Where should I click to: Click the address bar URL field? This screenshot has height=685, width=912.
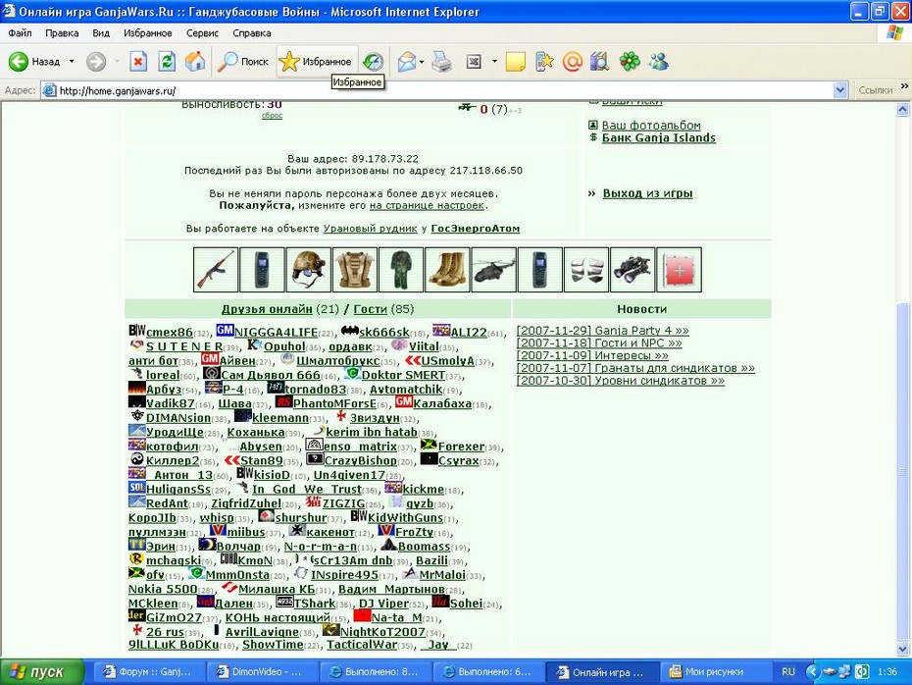coord(436,90)
